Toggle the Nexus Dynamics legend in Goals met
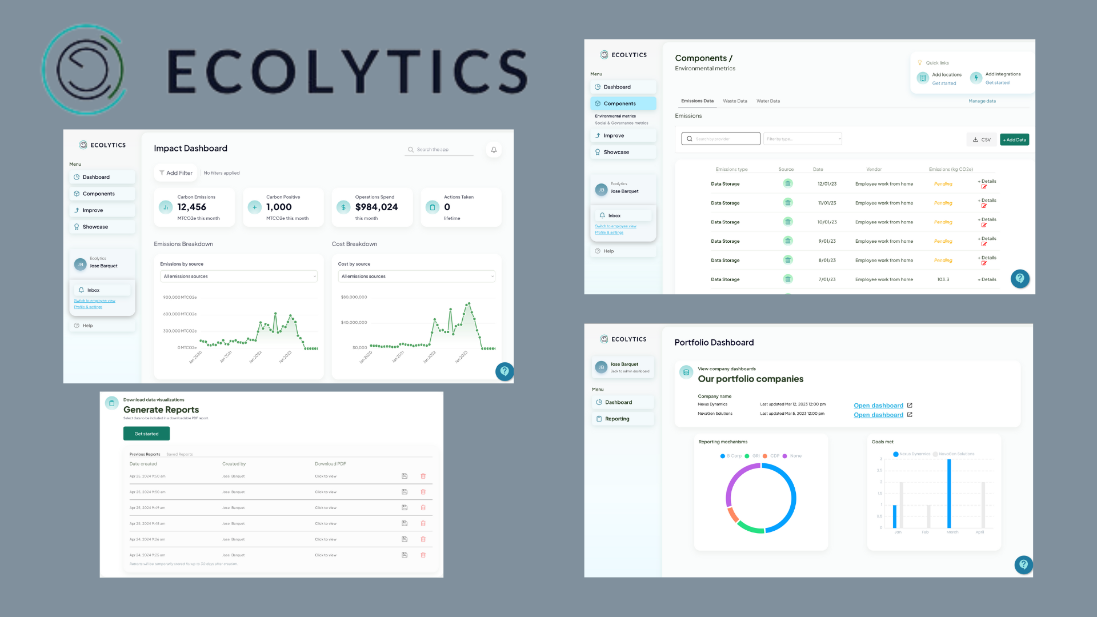Screen dimensions: 1097x617 coord(911,454)
